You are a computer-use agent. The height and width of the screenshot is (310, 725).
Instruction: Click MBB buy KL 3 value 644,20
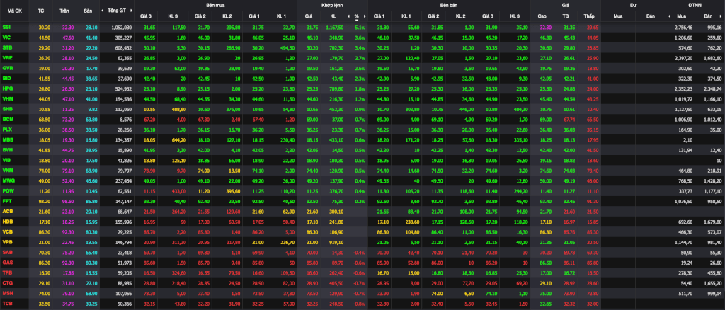coord(178,139)
